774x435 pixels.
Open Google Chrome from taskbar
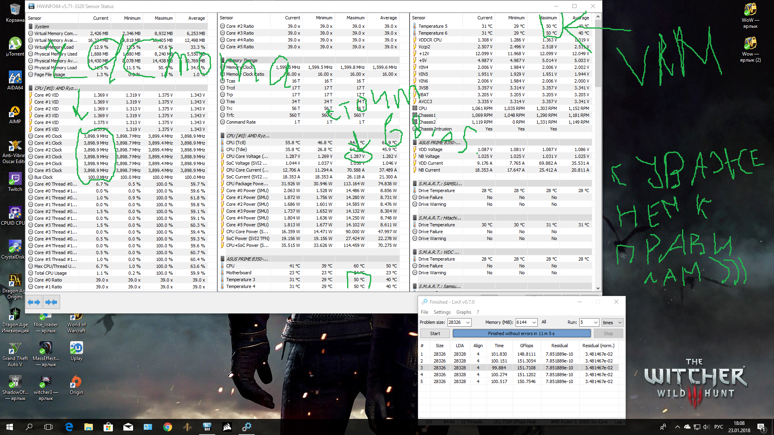[x=168, y=427]
